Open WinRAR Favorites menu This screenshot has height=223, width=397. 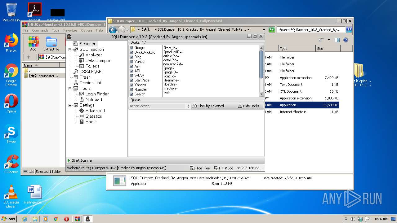pos(70,30)
